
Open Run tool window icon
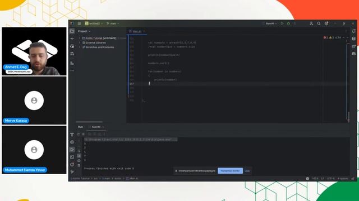[72, 150]
